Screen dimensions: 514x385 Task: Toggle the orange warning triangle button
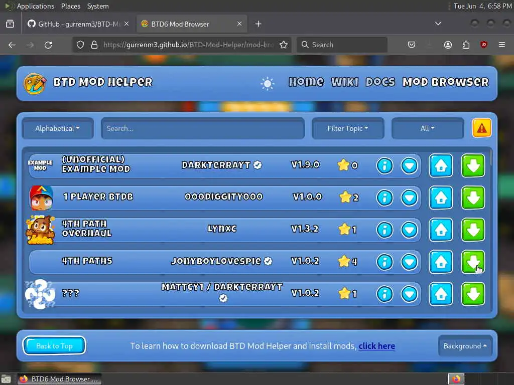481,128
